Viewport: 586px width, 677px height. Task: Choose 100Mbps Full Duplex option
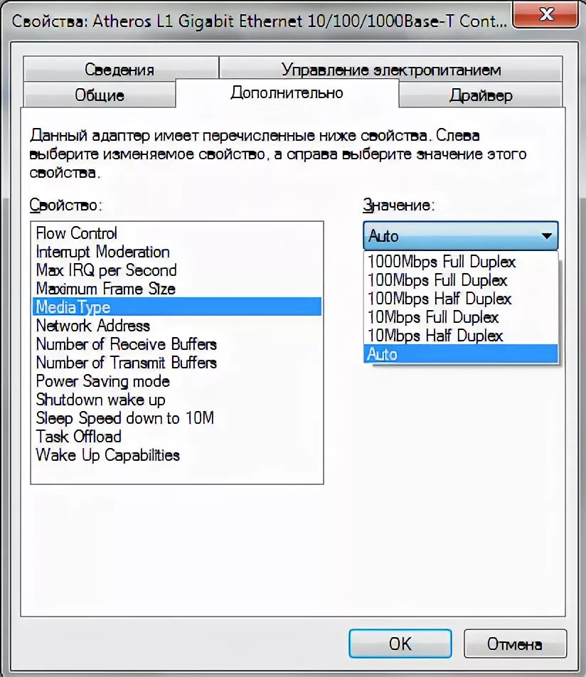pos(461,280)
